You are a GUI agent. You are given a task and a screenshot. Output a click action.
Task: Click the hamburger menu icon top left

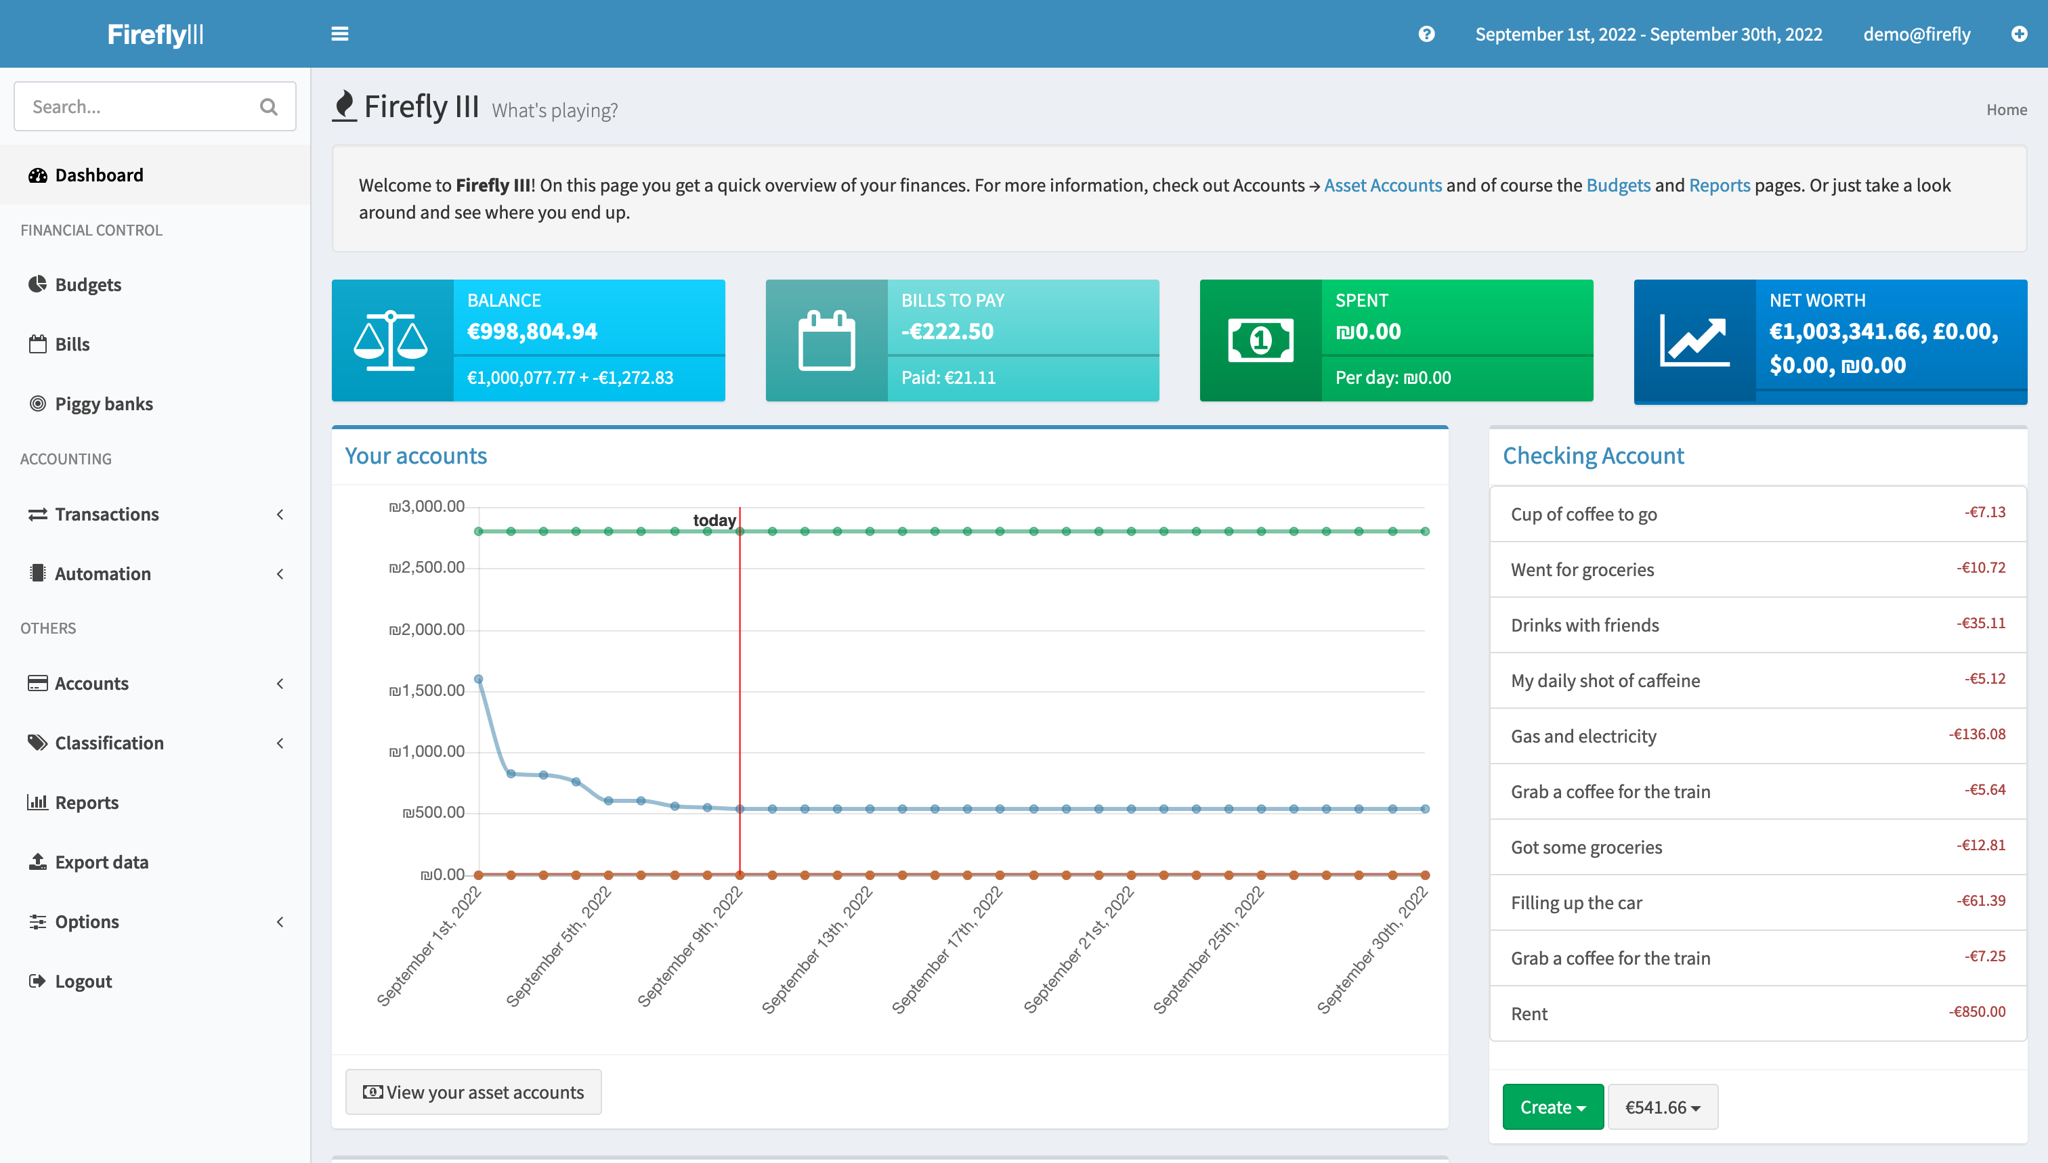(x=339, y=34)
